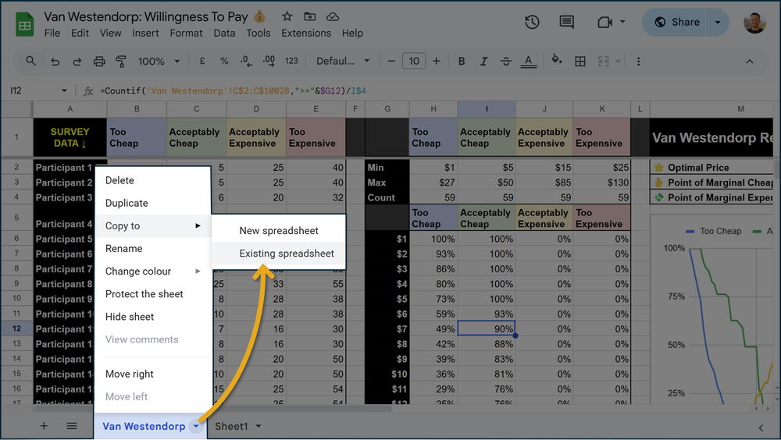Click the merge cells icon

604,61
